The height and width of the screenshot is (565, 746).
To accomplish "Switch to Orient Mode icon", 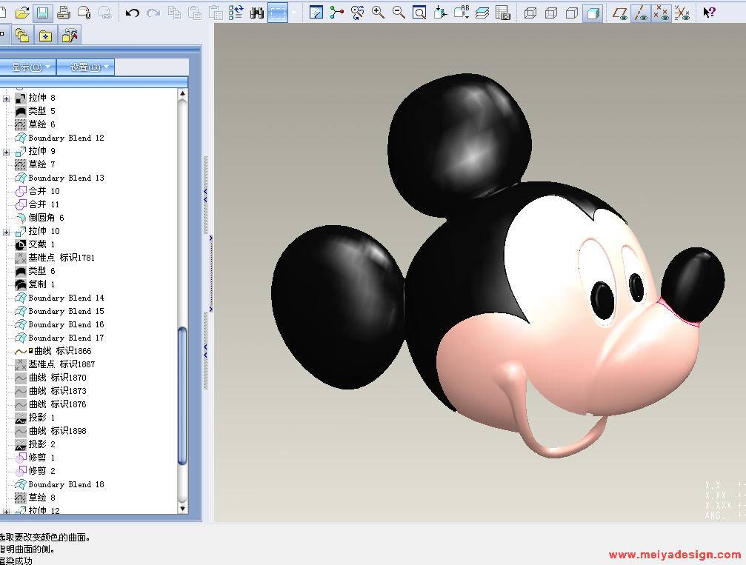I will (x=357, y=13).
